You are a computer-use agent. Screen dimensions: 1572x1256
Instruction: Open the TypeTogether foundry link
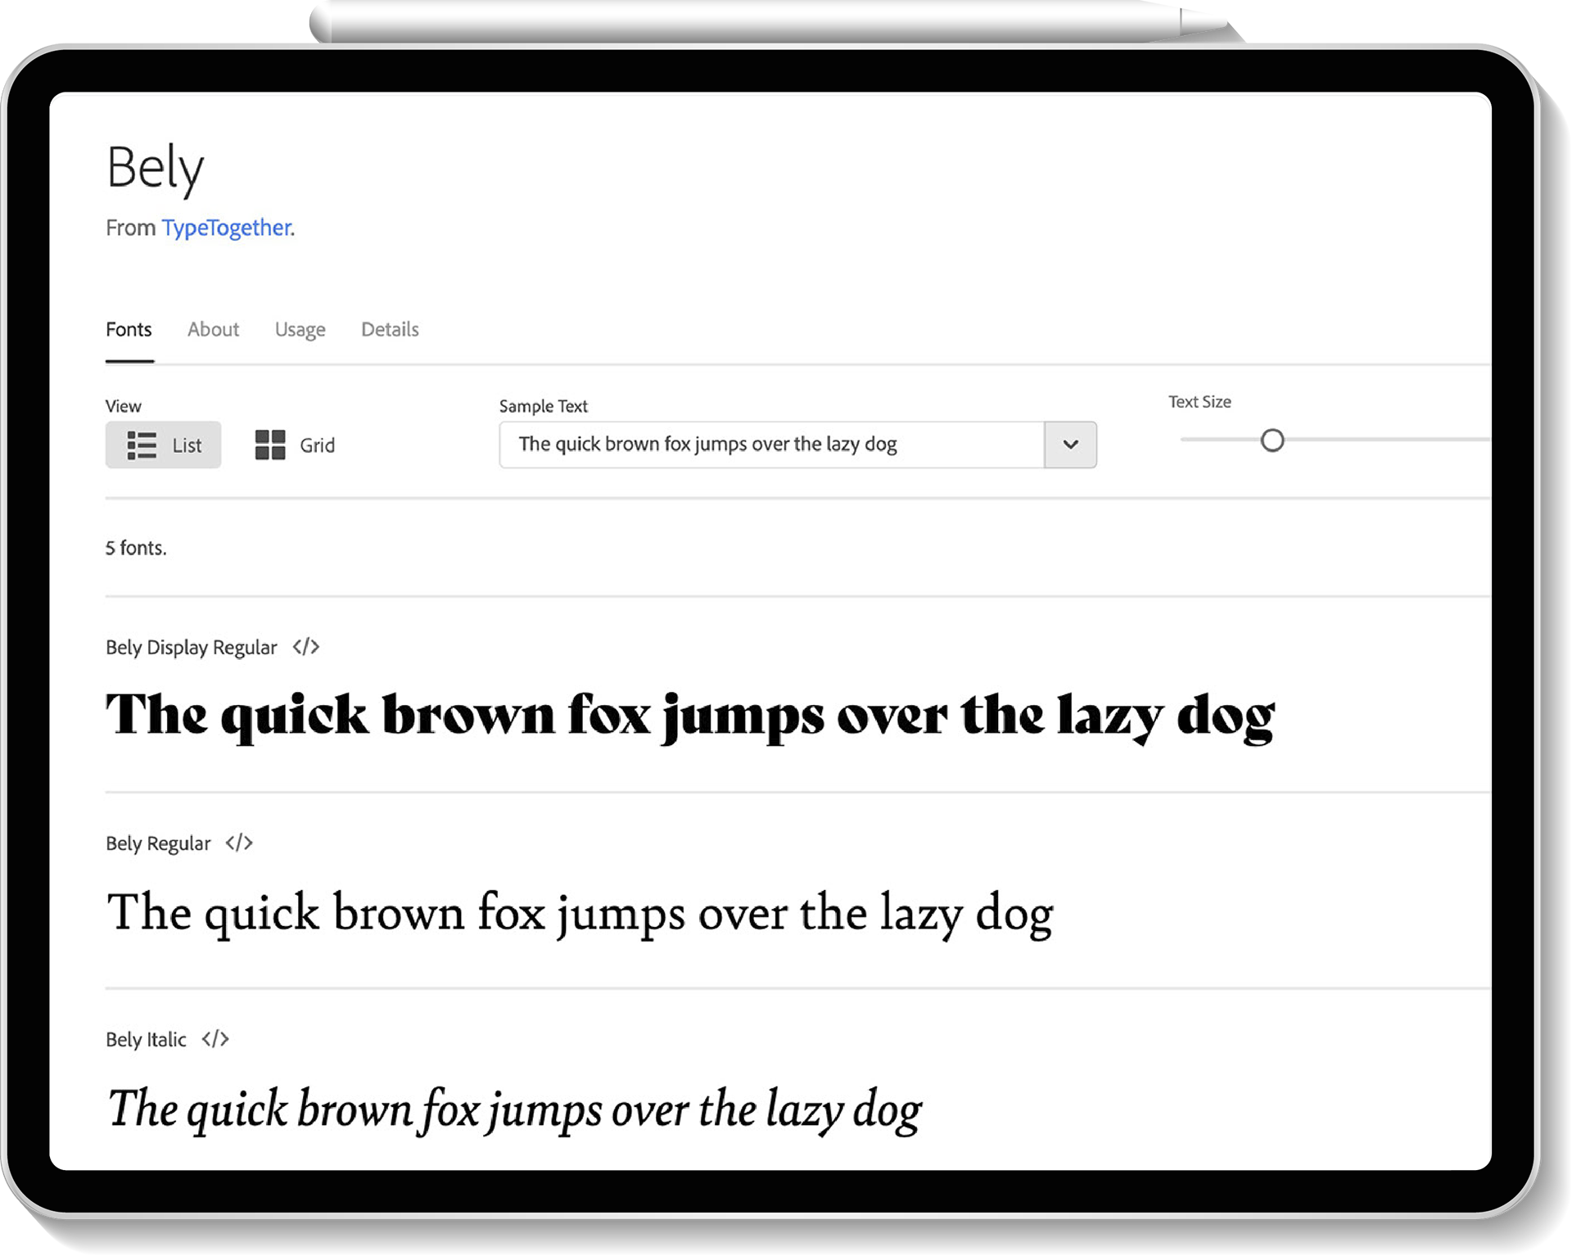(226, 228)
